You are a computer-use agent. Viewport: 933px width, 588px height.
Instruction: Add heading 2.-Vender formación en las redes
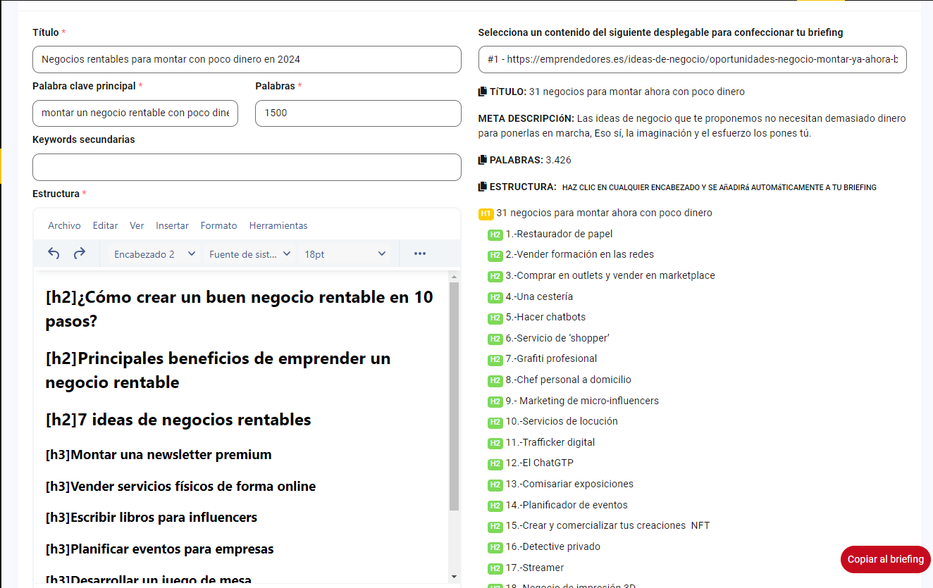click(x=579, y=254)
